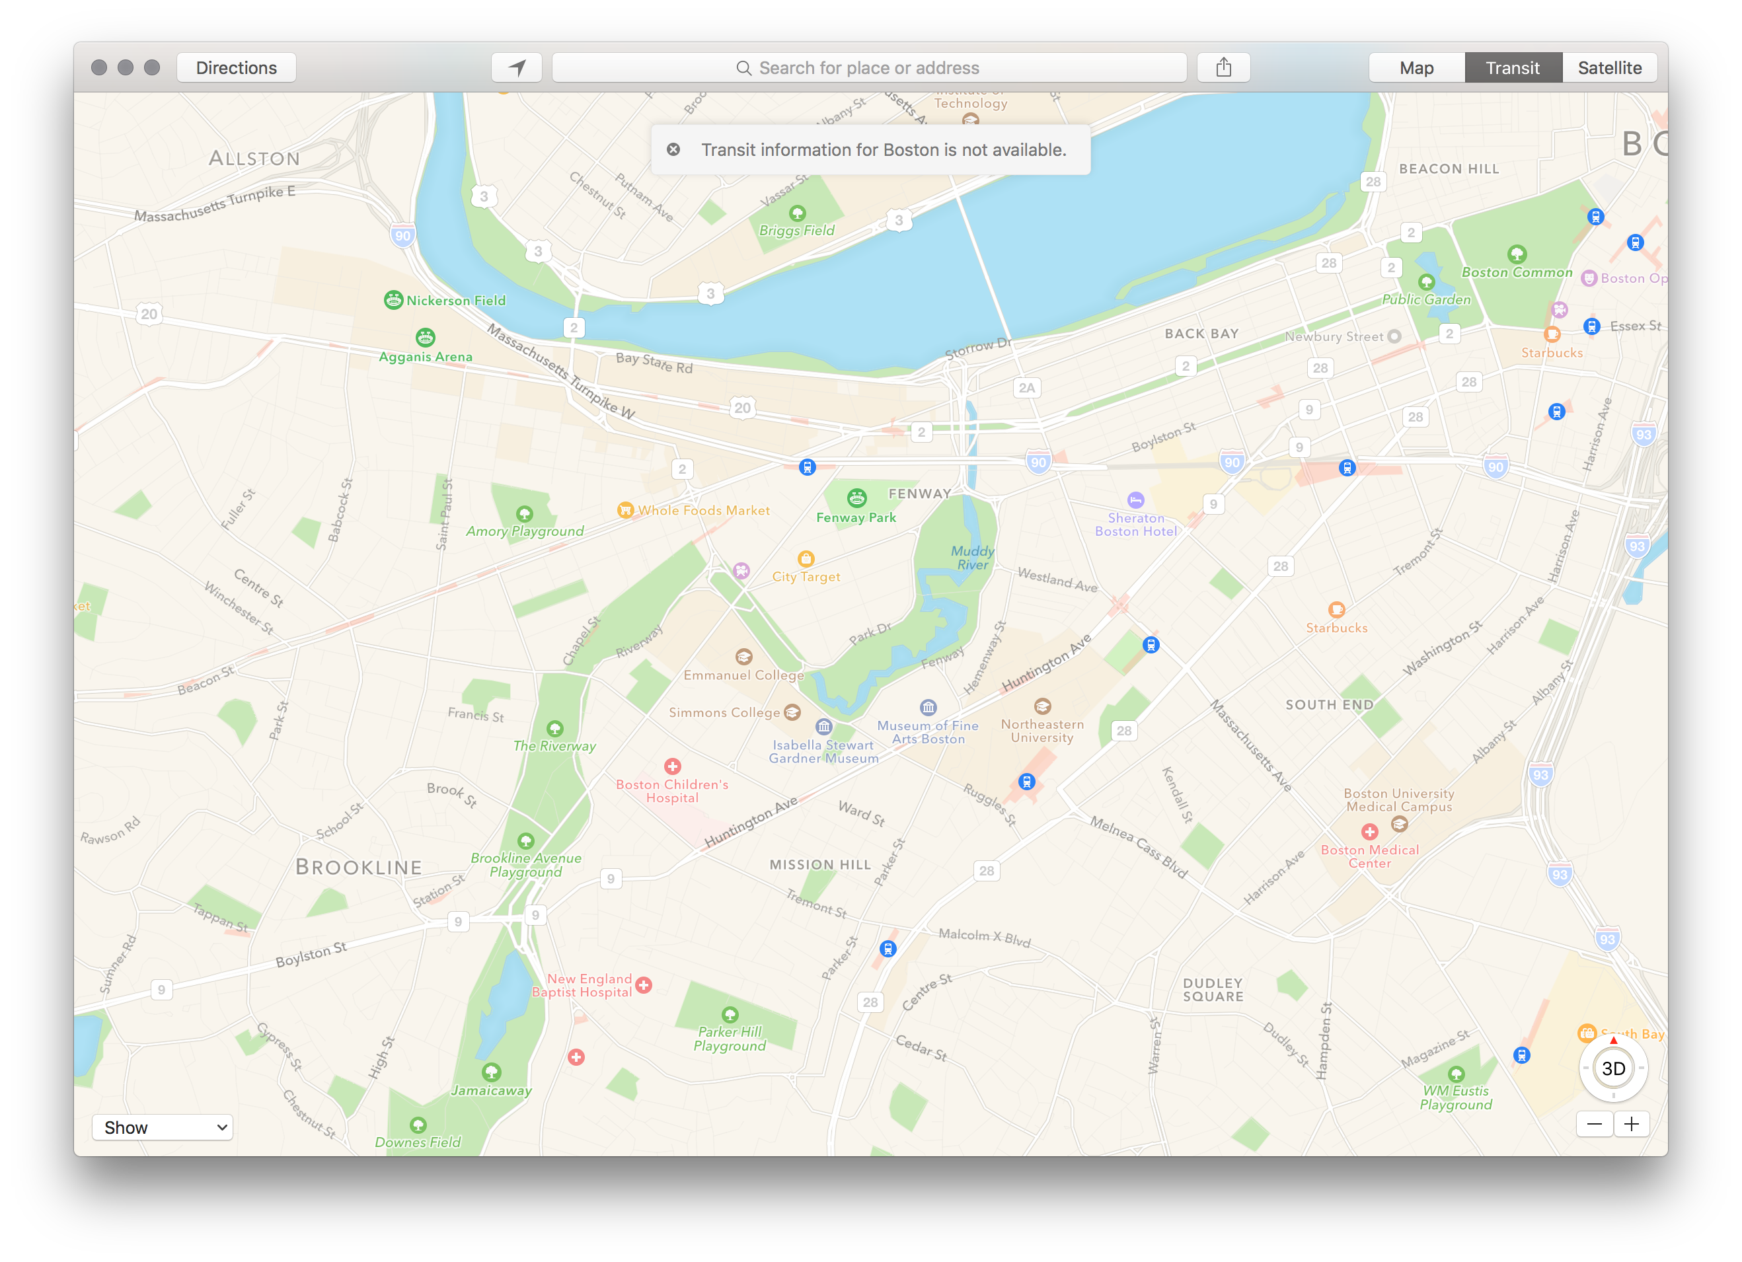This screenshot has height=1262, width=1742.
Task: Open the Share menu icon
Action: [1223, 67]
